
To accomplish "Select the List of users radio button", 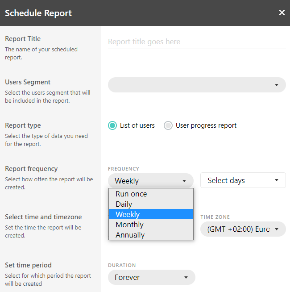I will (112, 125).
